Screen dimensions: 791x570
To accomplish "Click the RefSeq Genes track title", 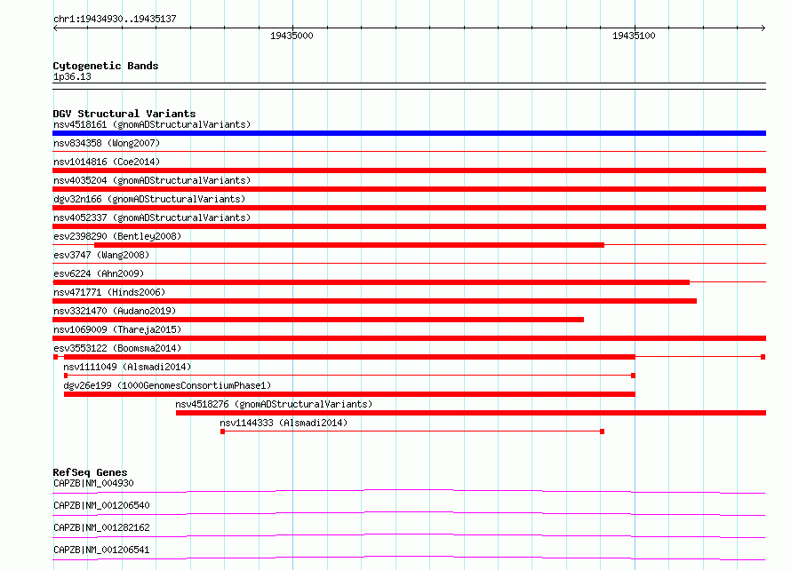I will coord(90,472).
